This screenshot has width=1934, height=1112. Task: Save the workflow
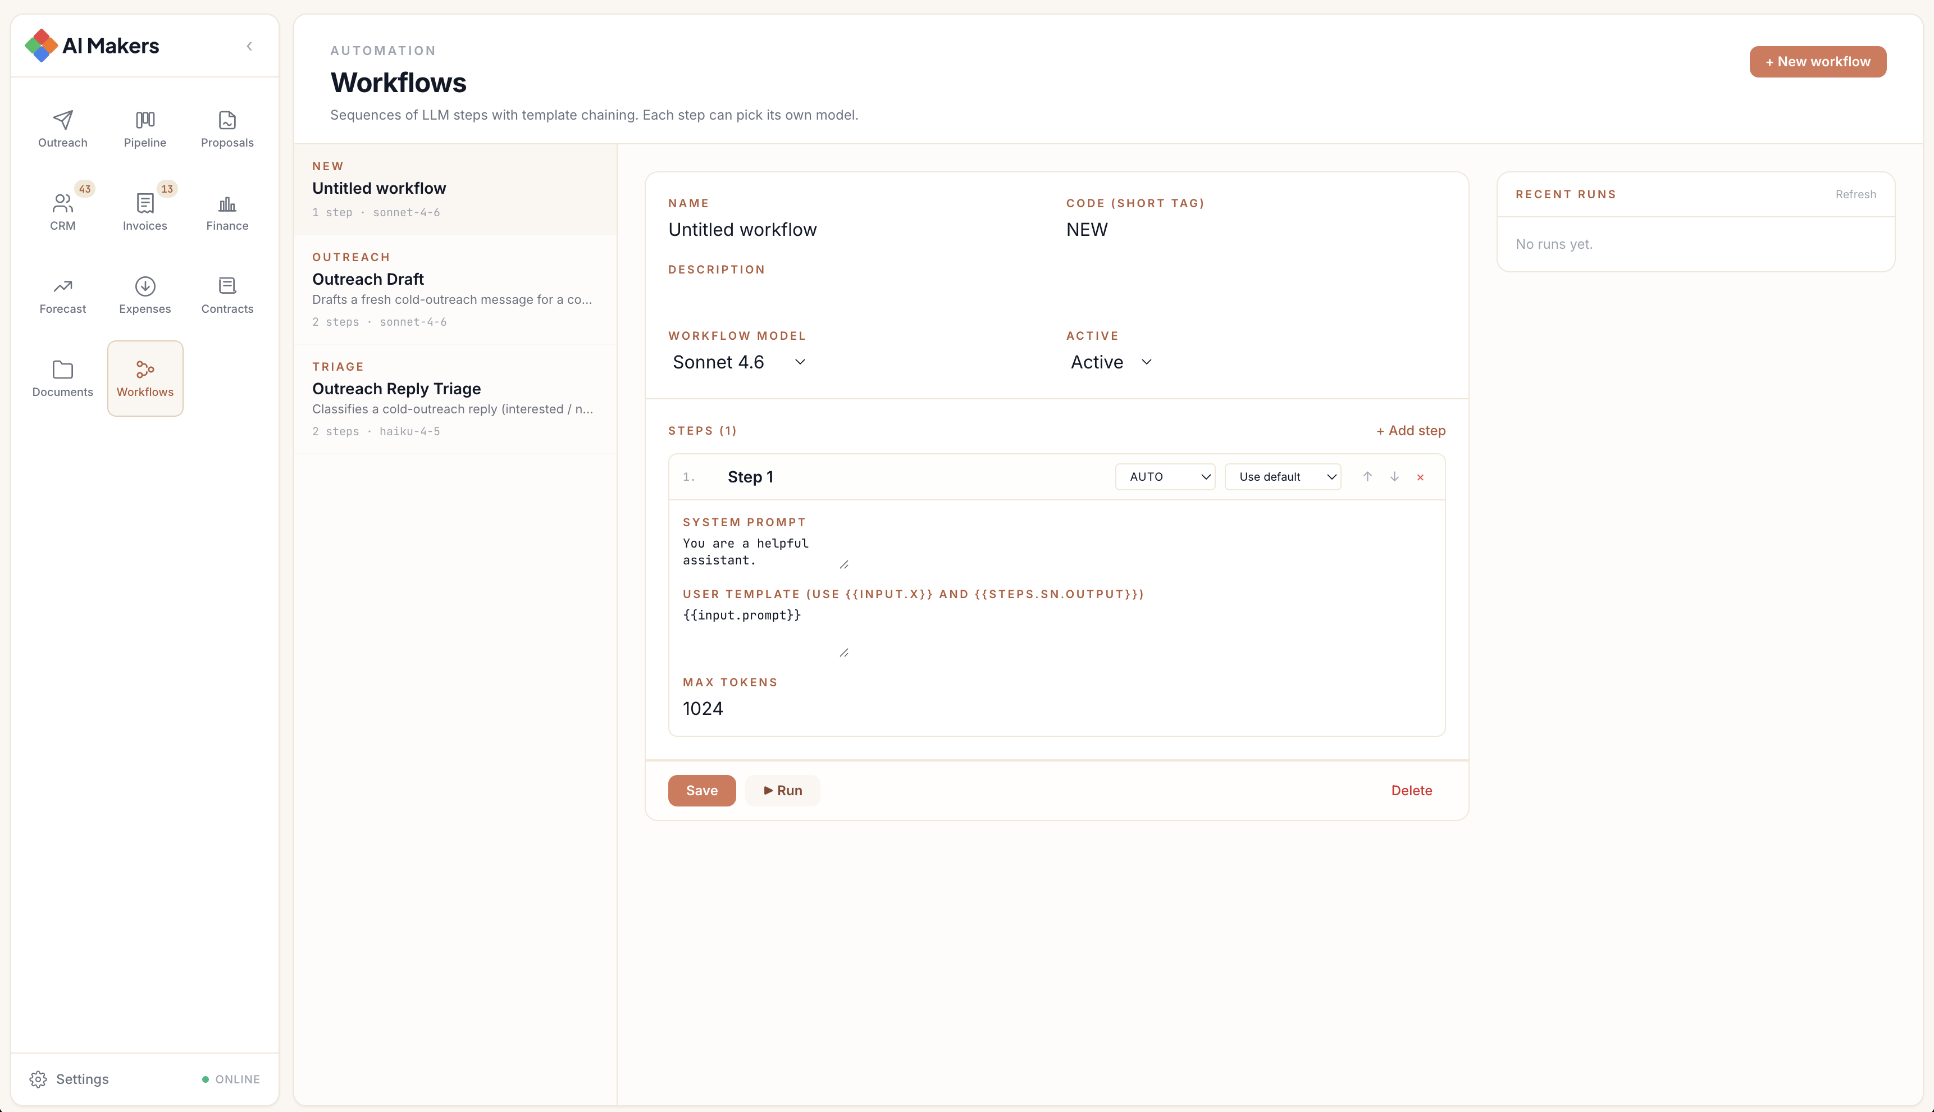[702, 790]
